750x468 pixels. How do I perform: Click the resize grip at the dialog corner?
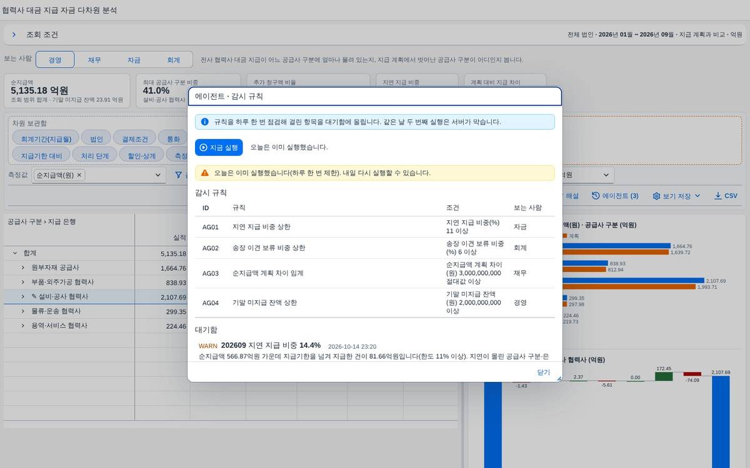(559, 378)
